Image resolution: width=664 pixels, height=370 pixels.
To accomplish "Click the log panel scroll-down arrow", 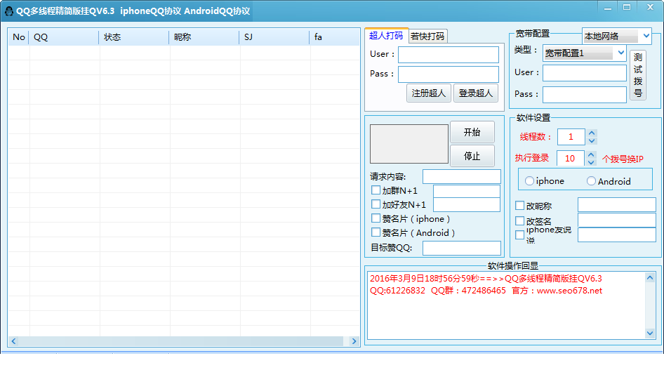I will click(650, 333).
